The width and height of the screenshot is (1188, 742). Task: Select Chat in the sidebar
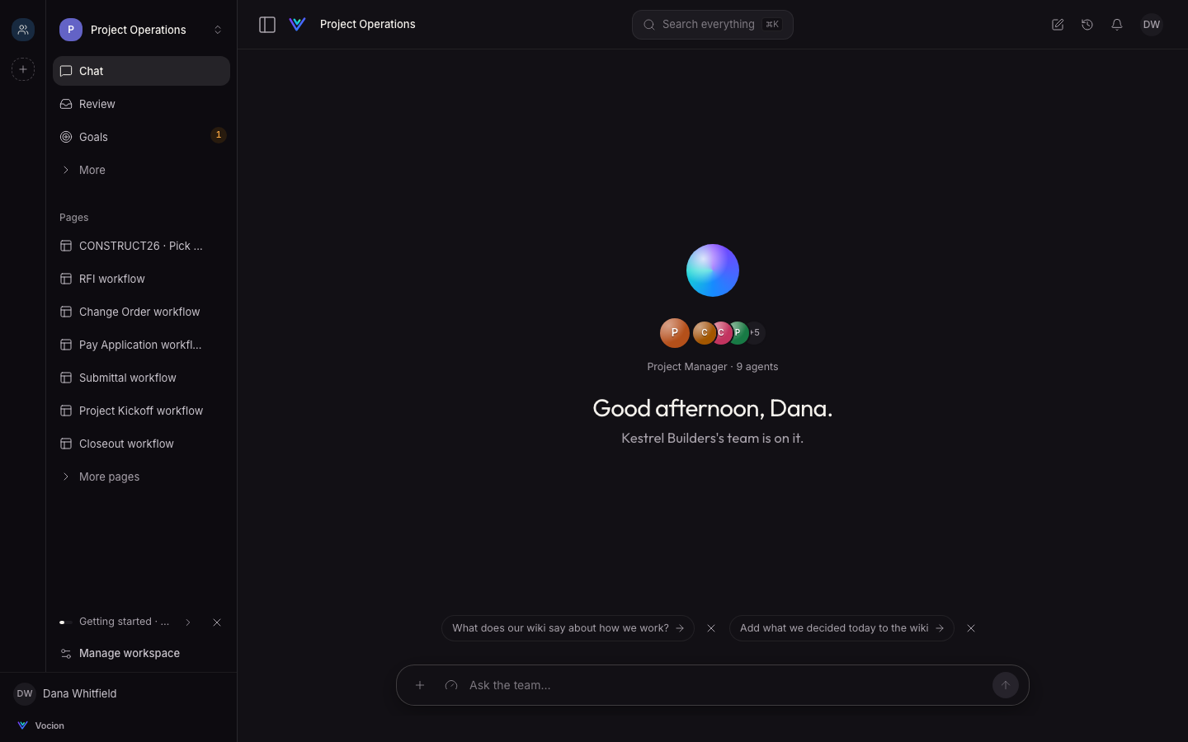[141, 71]
